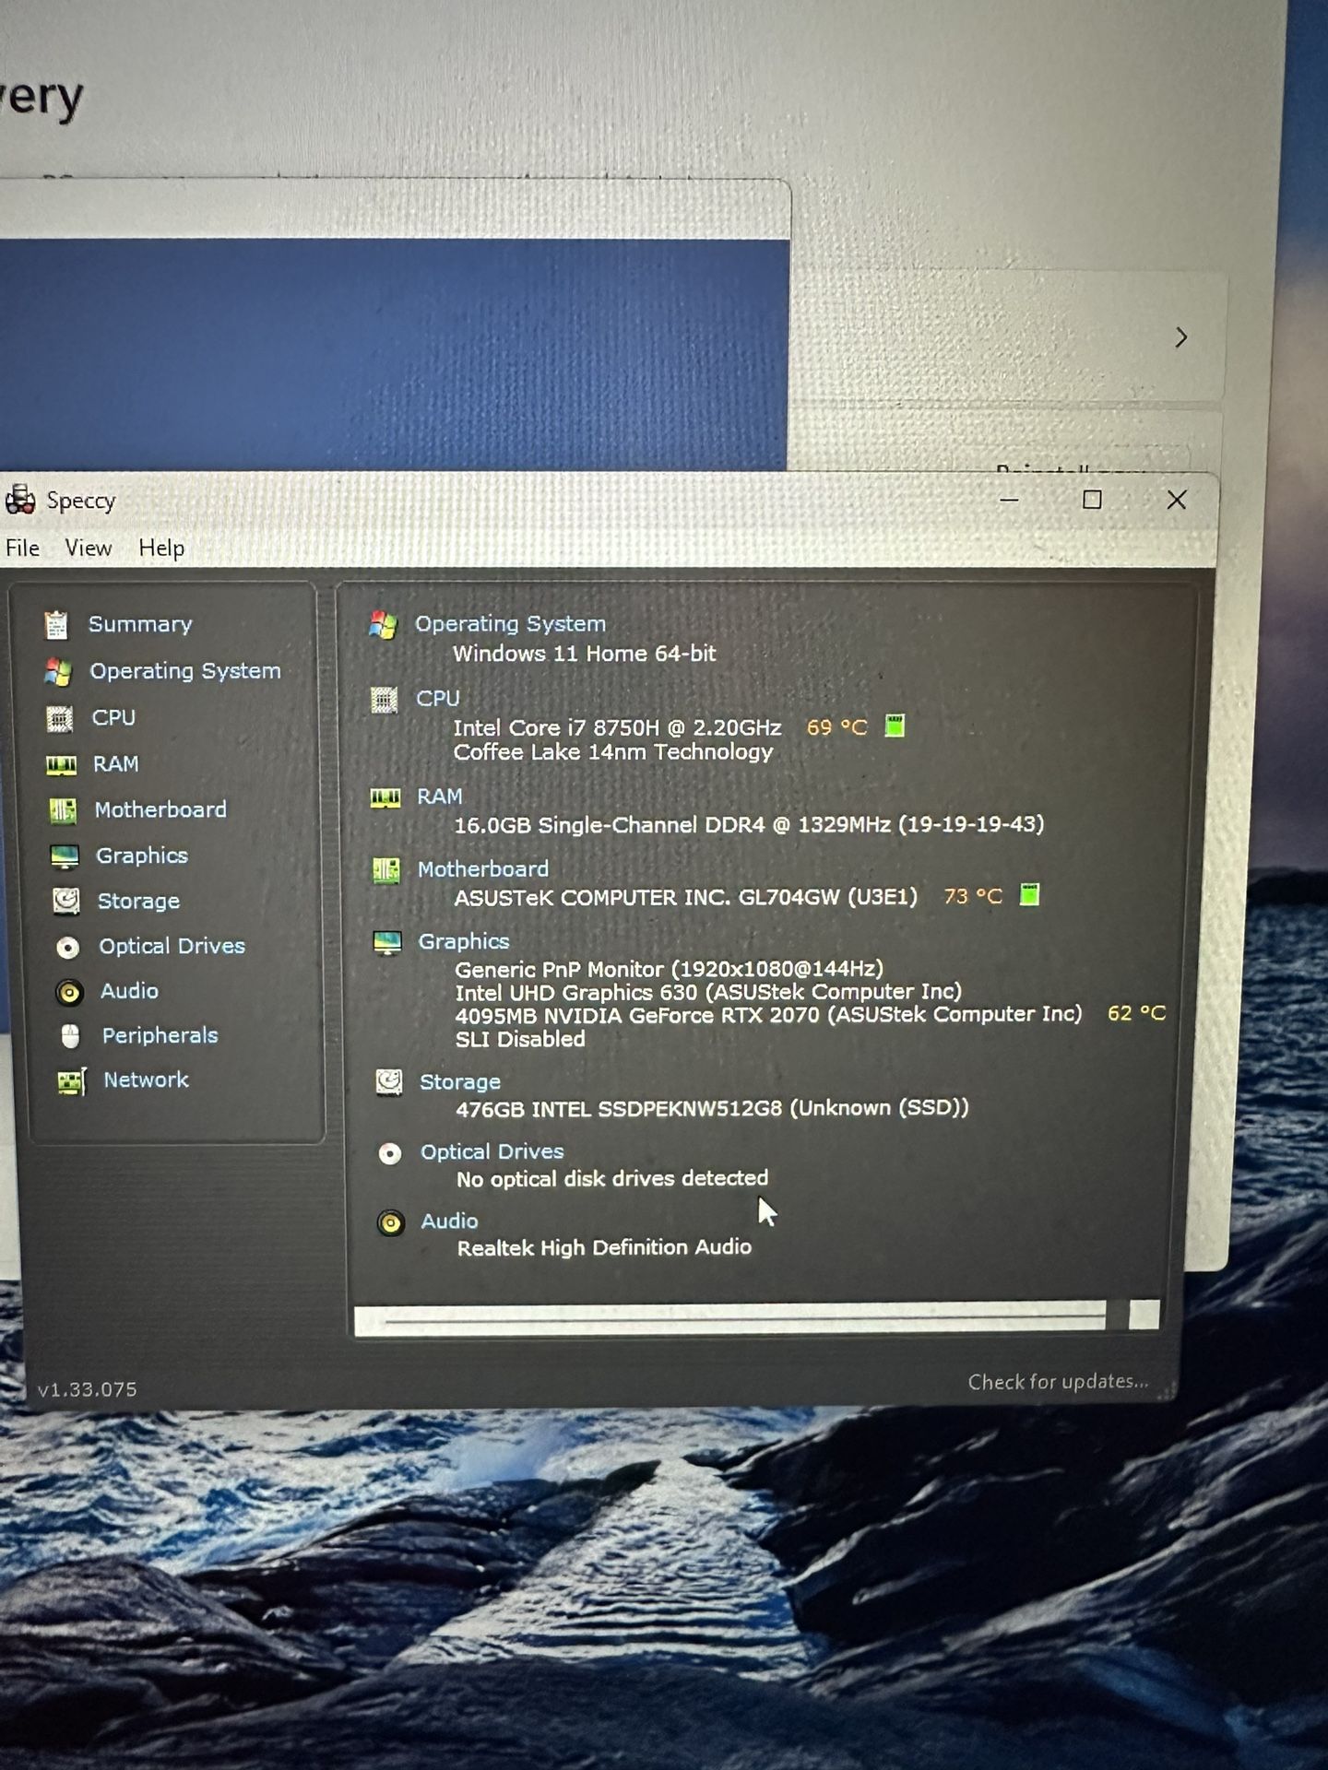1328x1770 pixels.
Task: Open the View menu in Speccy
Action: (88, 548)
